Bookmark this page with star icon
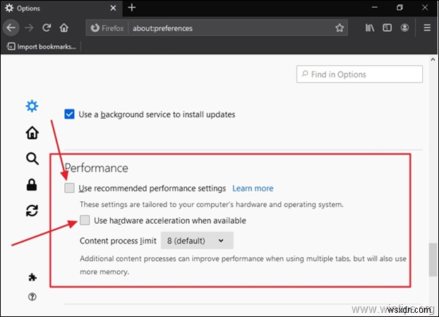 (x=339, y=28)
